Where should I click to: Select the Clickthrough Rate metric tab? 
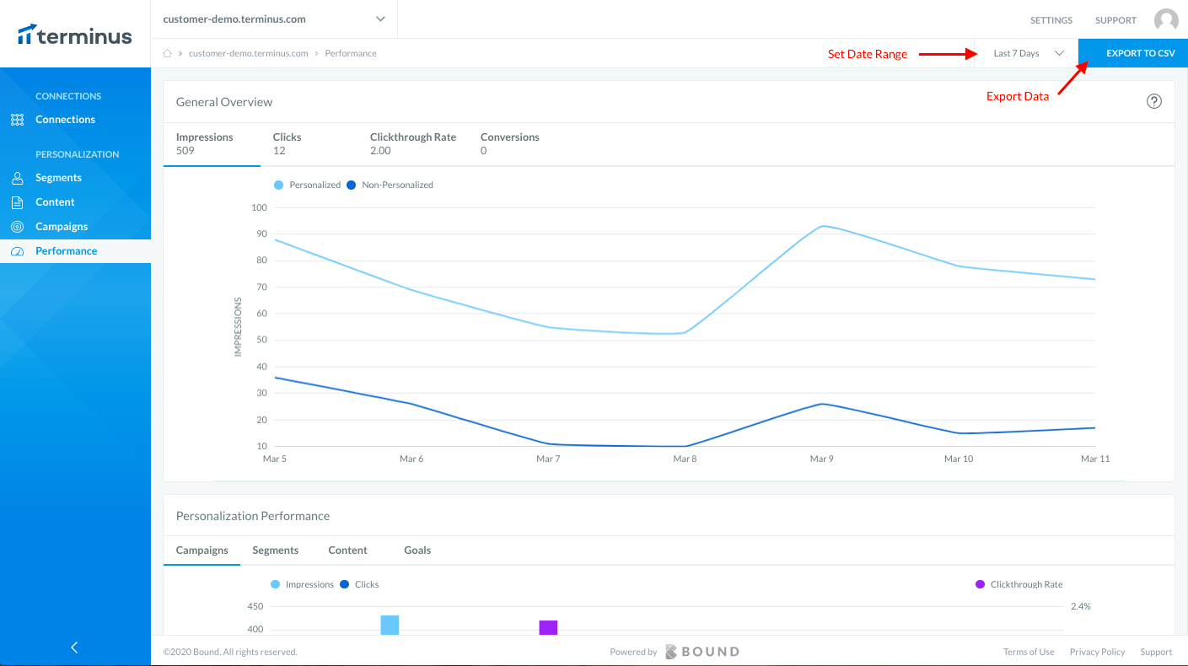point(413,144)
